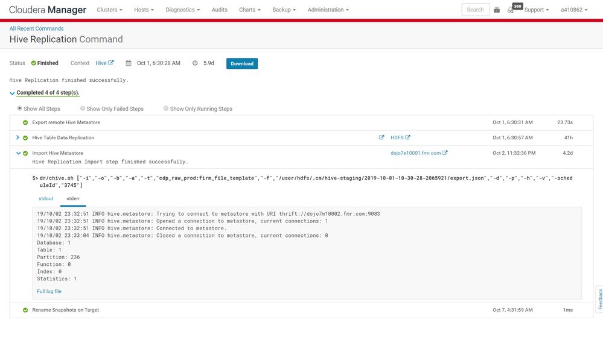Screen dimensions: 603x343
Task: Click the green Finished status icon
Action: [x=33, y=63]
